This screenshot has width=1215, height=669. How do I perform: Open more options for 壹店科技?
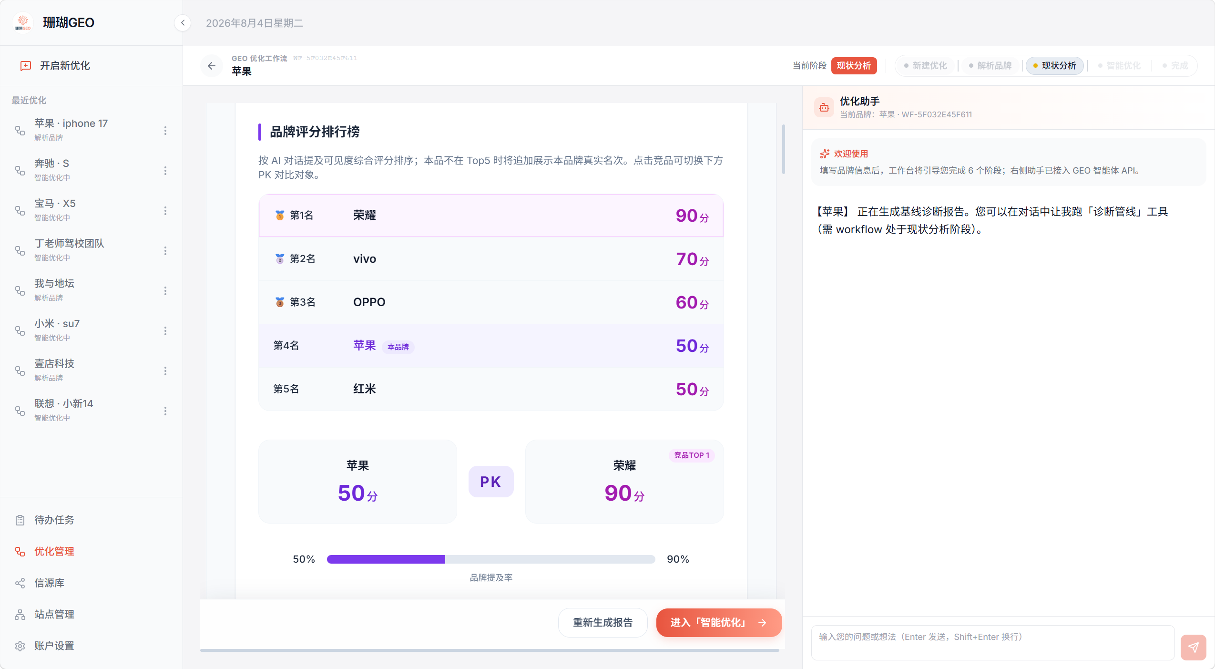coord(165,371)
